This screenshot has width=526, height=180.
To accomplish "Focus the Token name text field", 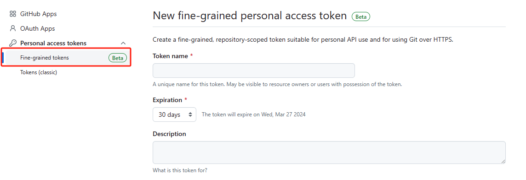I will pos(254,71).
